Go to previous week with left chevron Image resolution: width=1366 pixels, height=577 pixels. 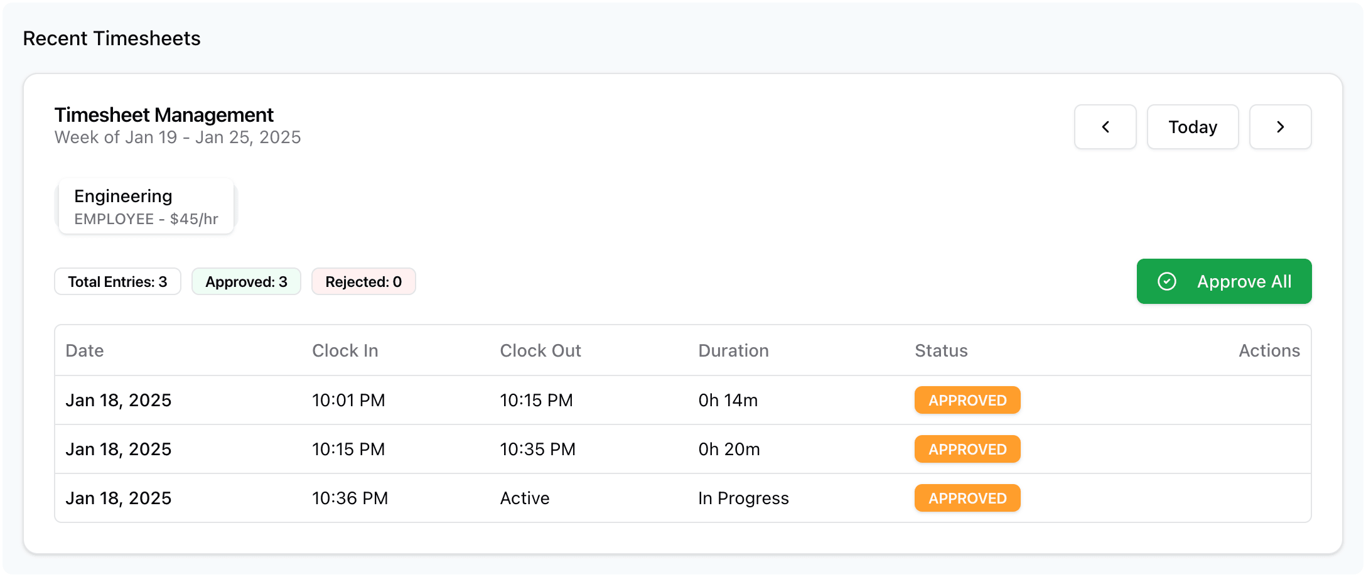pyautogui.click(x=1105, y=127)
